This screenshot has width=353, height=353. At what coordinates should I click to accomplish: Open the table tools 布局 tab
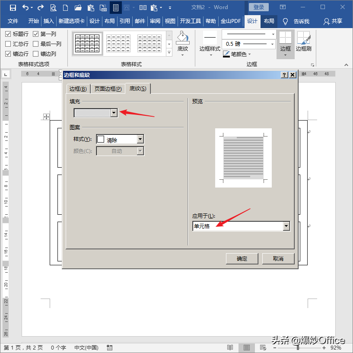click(269, 21)
